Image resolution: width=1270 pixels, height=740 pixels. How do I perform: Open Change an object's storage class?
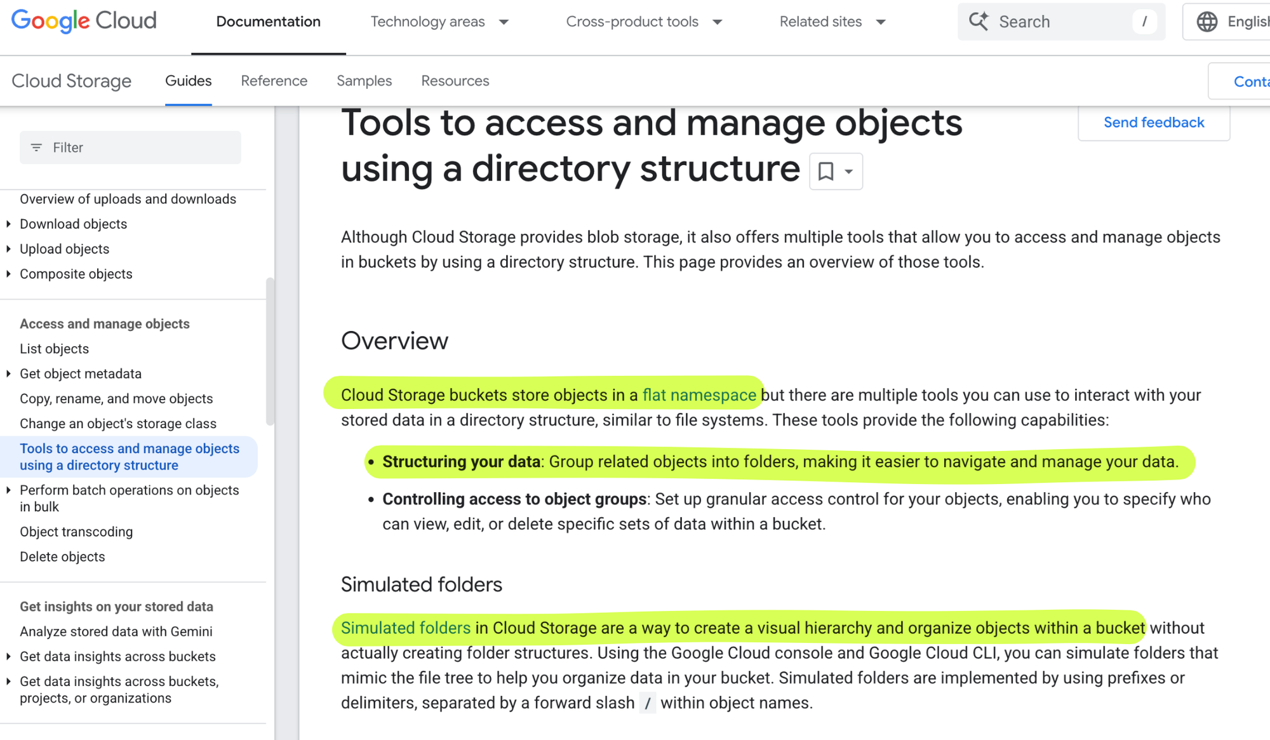click(x=118, y=423)
